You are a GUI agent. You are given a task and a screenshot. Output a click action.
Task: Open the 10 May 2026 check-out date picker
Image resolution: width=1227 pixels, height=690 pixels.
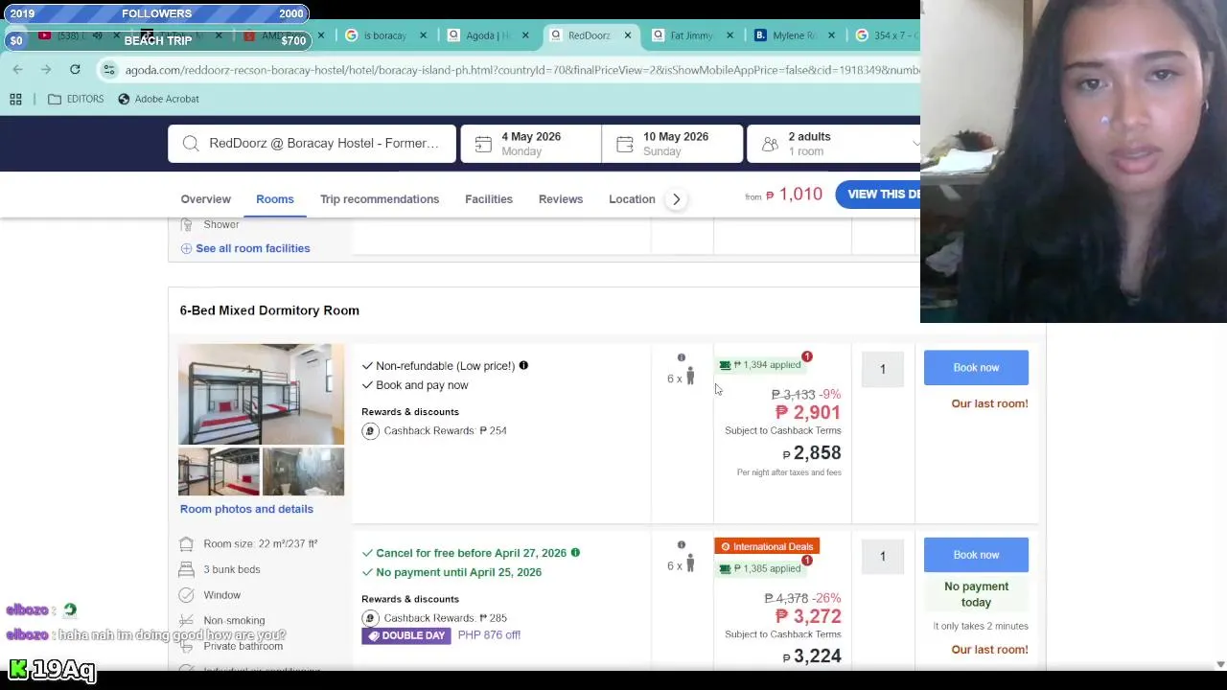coord(672,144)
